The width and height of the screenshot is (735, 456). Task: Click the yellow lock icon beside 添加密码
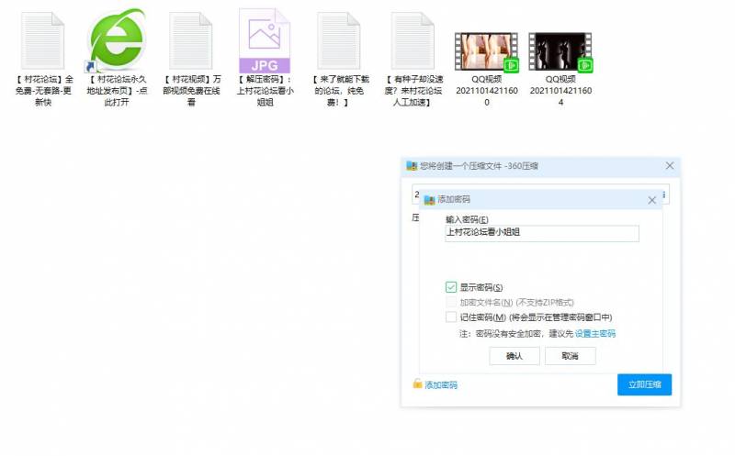coord(417,384)
